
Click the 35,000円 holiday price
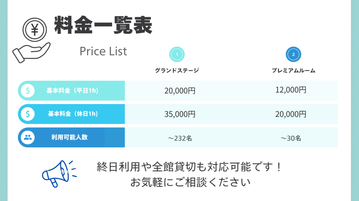(x=180, y=114)
